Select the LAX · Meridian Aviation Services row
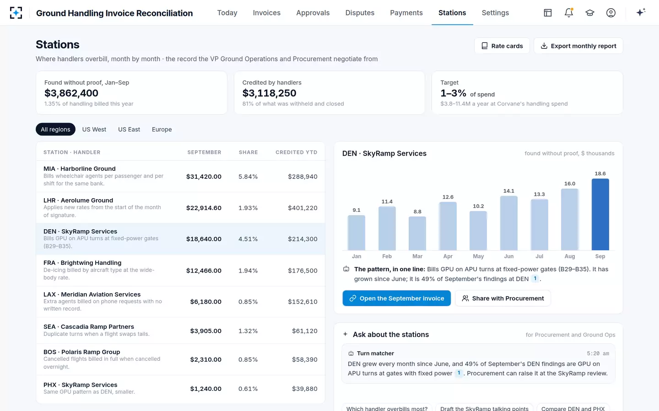This screenshot has height=411, width=659. (x=180, y=301)
